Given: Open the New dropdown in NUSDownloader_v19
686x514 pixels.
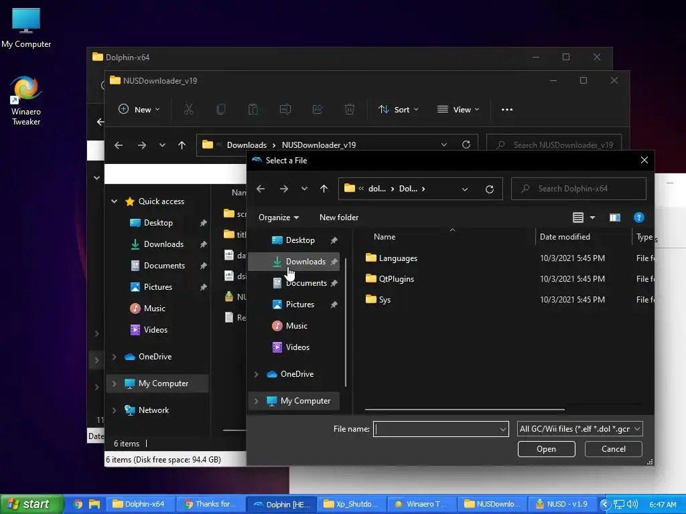Looking at the screenshot, I should 139,109.
